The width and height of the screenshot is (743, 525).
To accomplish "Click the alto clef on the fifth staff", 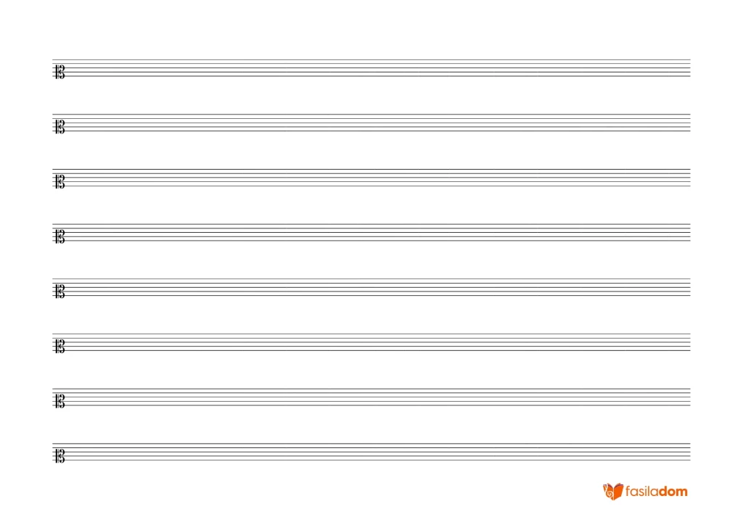I will (x=59, y=292).
